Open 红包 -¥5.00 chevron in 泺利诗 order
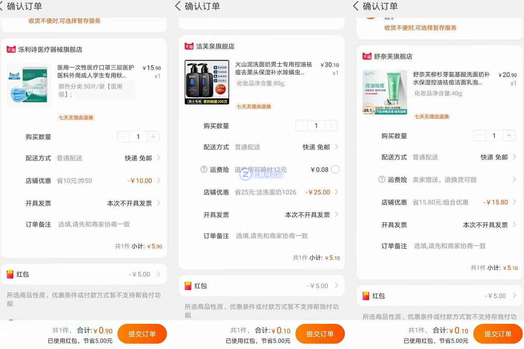 point(159,274)
